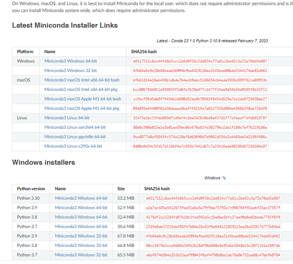The image size is (293, 264).
Task: Open Miniconda3 macOS Apple M1 64-bit pkg link
Action: point(82,109)
